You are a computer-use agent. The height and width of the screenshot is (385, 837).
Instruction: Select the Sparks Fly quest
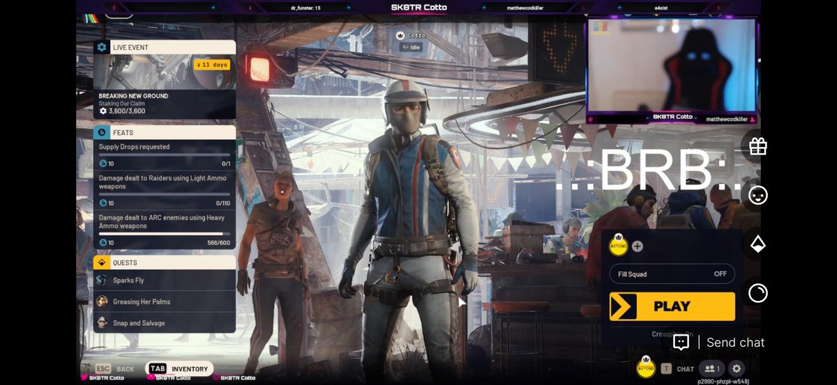tap(165, 280)
